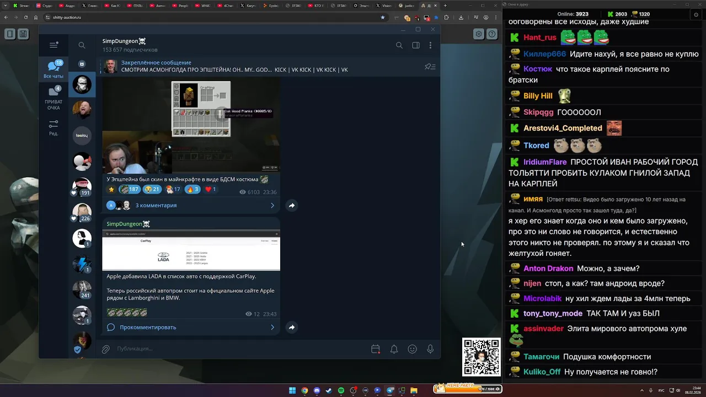706x397 pixels.
Task: Toggle the Telegram right info sidebar
Action: click(x=416, y=45)
